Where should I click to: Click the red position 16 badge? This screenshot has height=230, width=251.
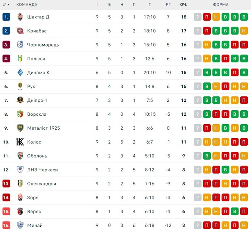coord(6,225)
